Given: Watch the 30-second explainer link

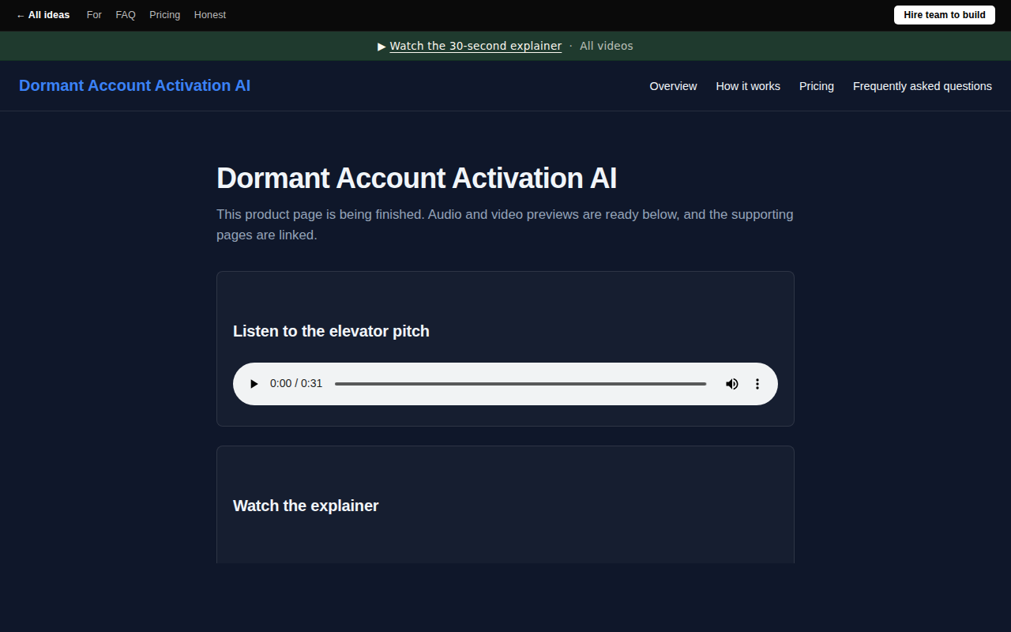Looking at the screenshot, I should point(475,46).
